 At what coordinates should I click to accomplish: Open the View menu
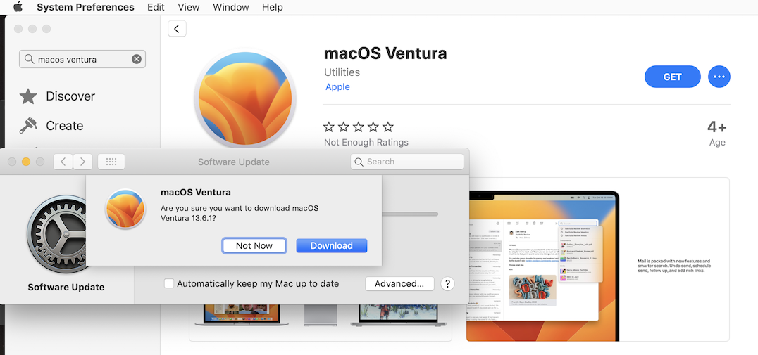point(189,7)
